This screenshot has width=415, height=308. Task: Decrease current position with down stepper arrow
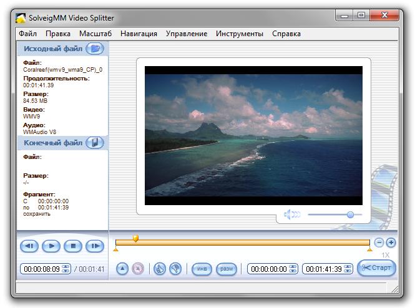pos(66,271)
